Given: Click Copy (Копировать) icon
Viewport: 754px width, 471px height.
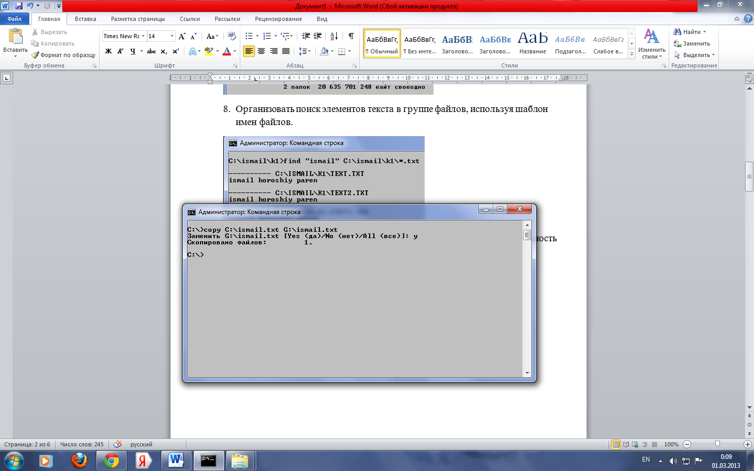Looking at the screenshot, I should coord(35,43).
